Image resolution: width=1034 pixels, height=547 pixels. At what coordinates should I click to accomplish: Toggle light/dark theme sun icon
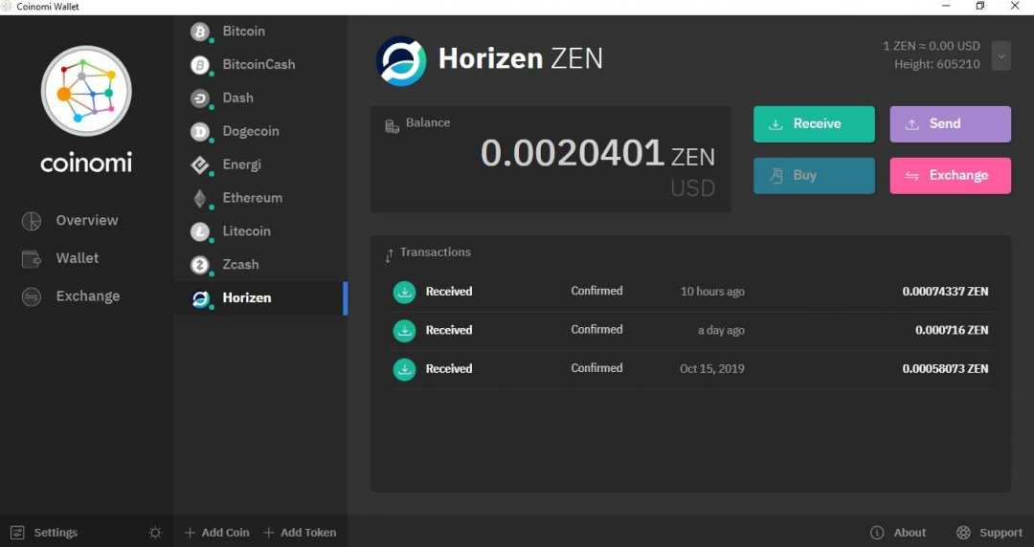tap(155, 533)
